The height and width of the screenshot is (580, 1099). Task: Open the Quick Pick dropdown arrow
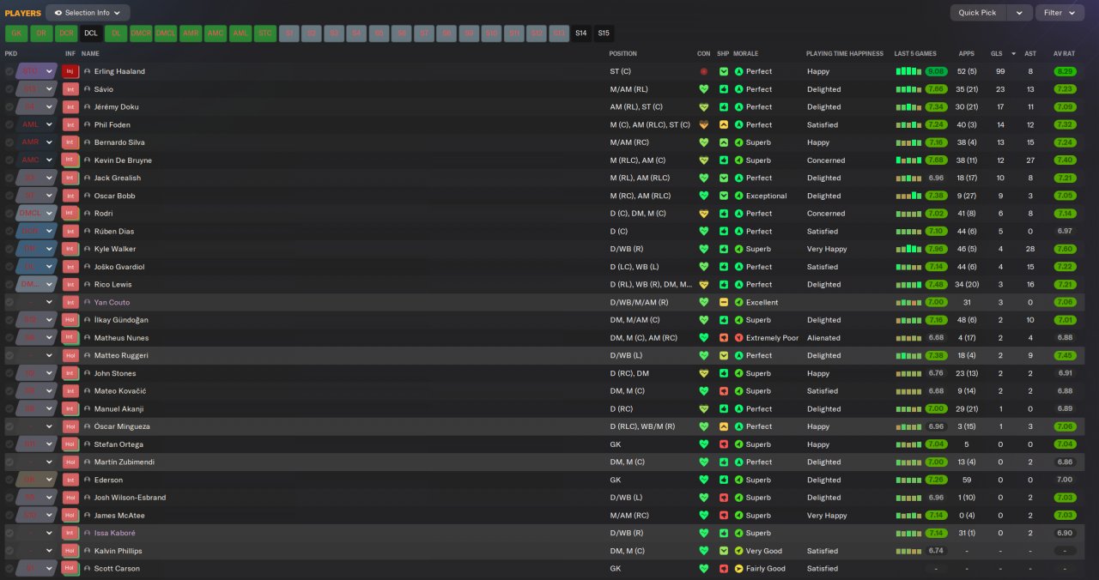point(1019,13)
